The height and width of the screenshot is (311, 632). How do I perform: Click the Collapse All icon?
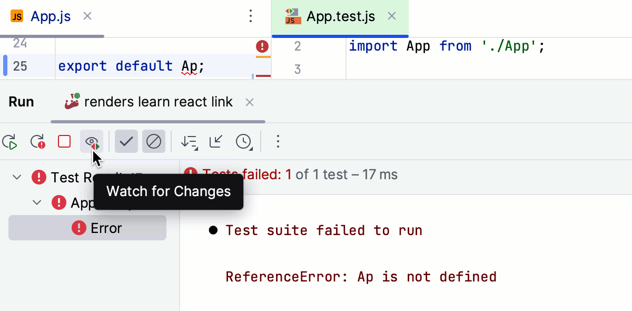pos(216,142)
